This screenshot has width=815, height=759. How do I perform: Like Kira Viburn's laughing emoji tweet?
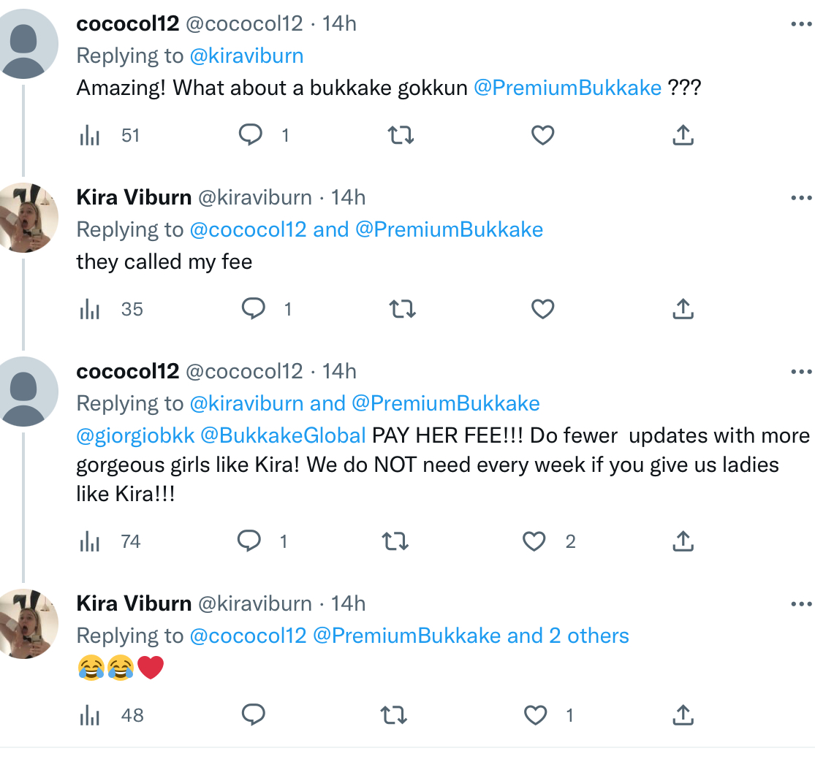536,715
